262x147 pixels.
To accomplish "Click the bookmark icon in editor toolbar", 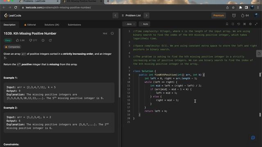I will pos(227,24).
